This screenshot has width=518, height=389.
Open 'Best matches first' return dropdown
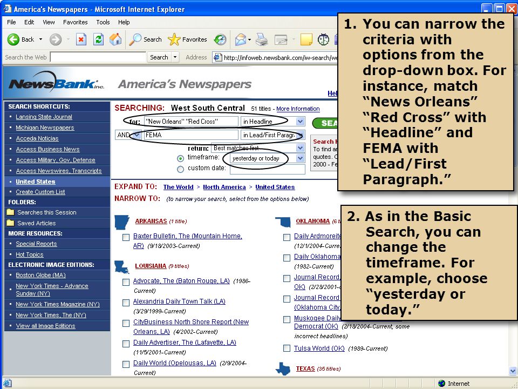point(258,148)
